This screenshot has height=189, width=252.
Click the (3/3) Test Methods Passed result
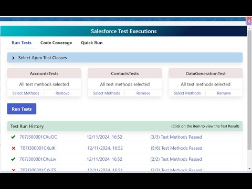click(176, 137)
